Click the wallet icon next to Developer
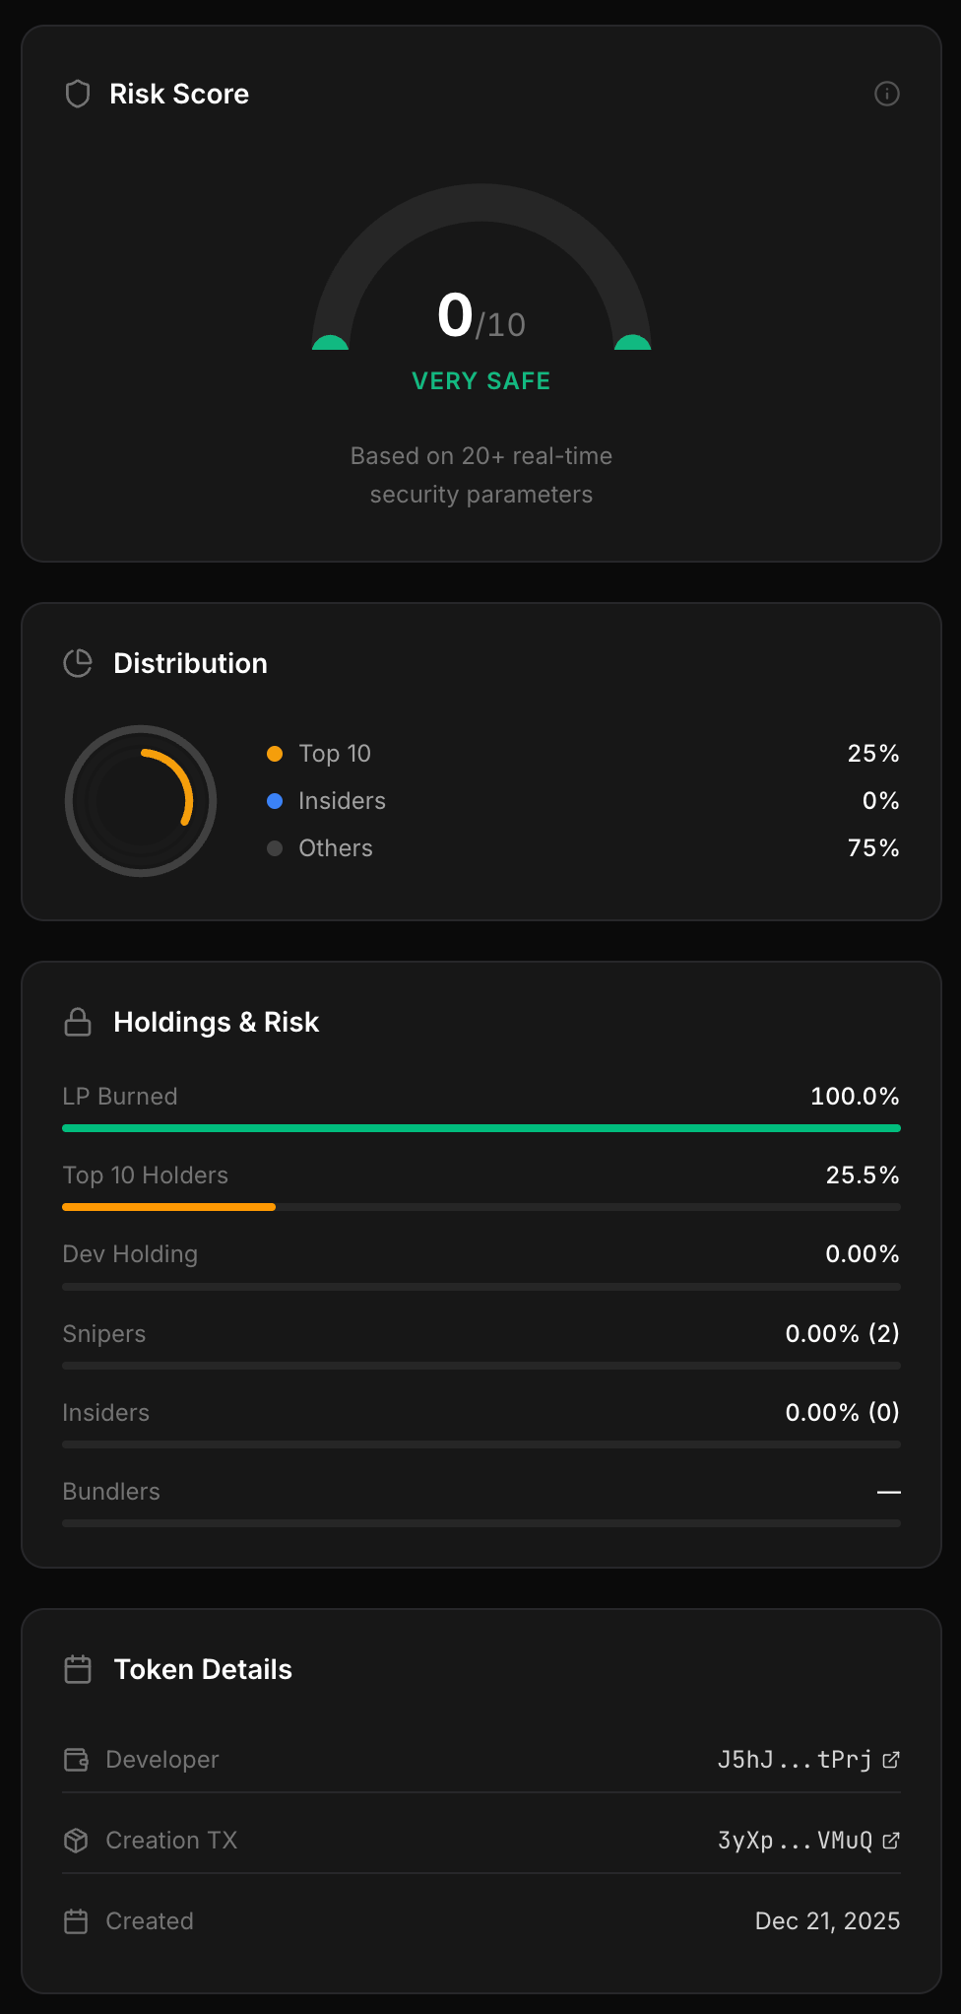 pyautogui.click(x=77, y=1760)
